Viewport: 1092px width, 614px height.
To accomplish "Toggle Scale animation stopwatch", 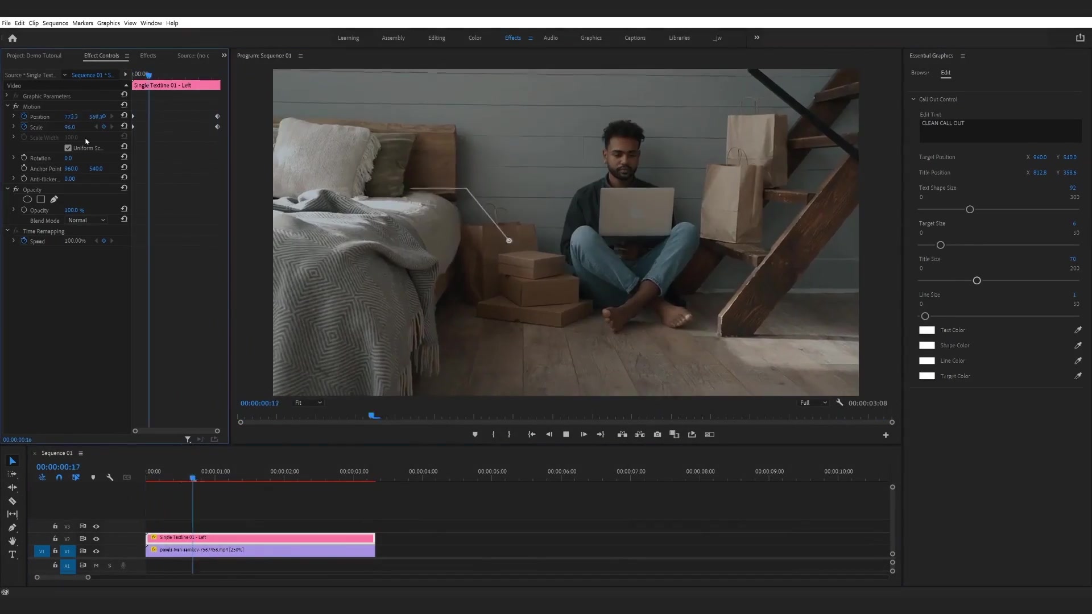I will [24, 127].
